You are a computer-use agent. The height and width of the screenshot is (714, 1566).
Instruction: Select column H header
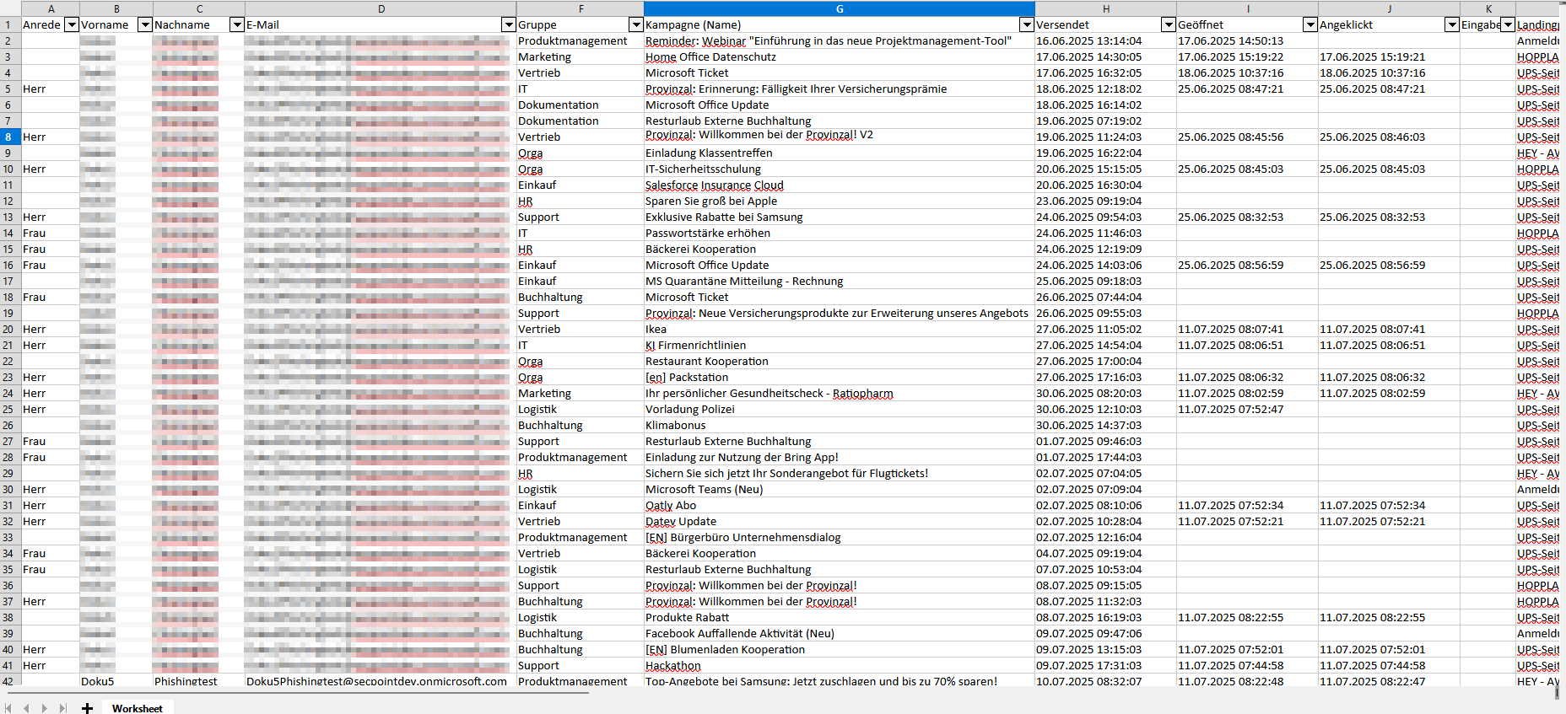point(1105,8)
